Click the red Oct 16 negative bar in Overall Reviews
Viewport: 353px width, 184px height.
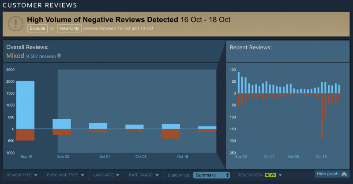coord(171,134)
